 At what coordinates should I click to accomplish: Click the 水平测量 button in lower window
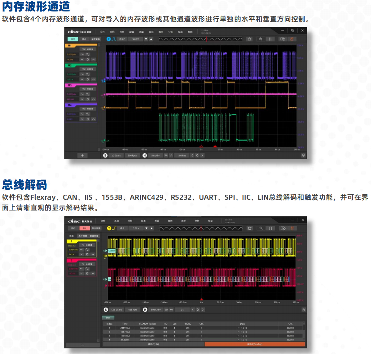coord(83,236)
